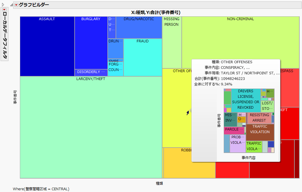Screen dimensions: 302x192
Task: Click RESISTING ARREST in the tooltip treemap
Action: point(259,118)
